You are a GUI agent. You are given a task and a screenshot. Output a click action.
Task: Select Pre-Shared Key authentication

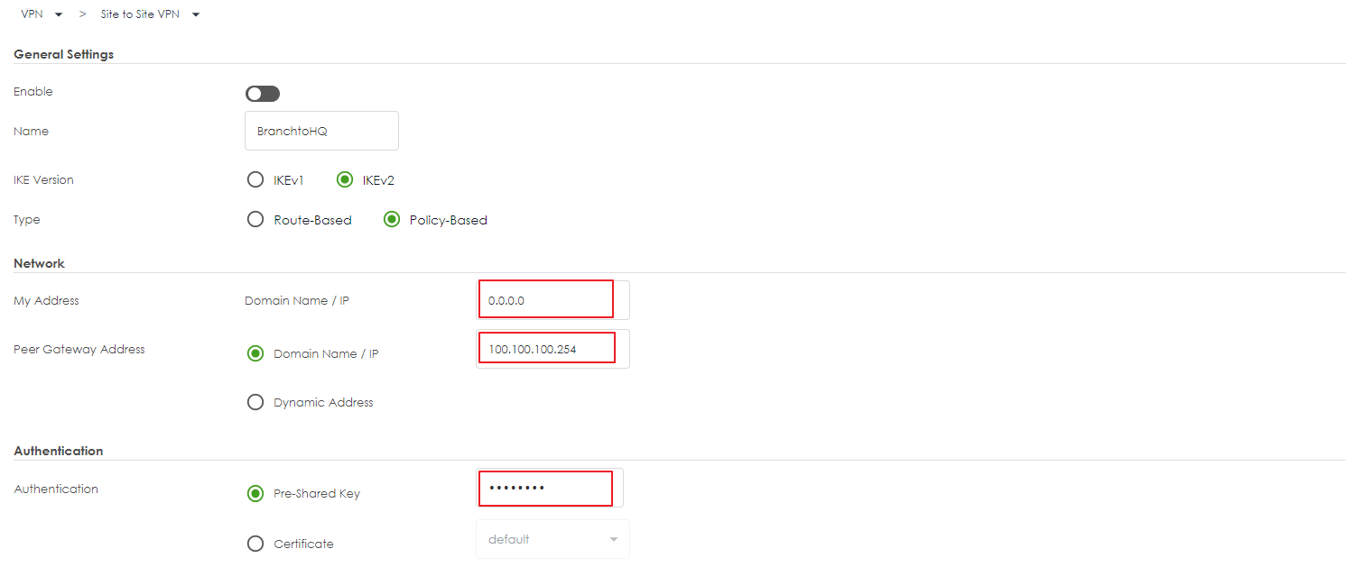point(255,493)
